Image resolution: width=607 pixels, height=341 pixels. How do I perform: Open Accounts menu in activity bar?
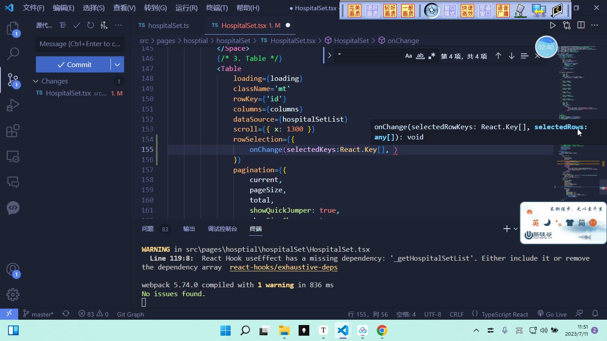[13, 270]
